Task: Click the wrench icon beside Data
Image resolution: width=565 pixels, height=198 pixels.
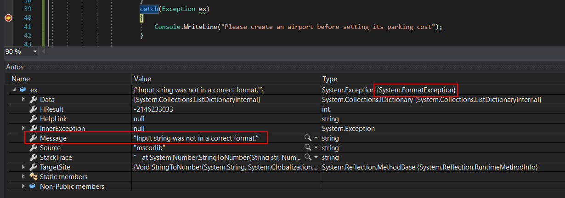Action: pos(33,100)
